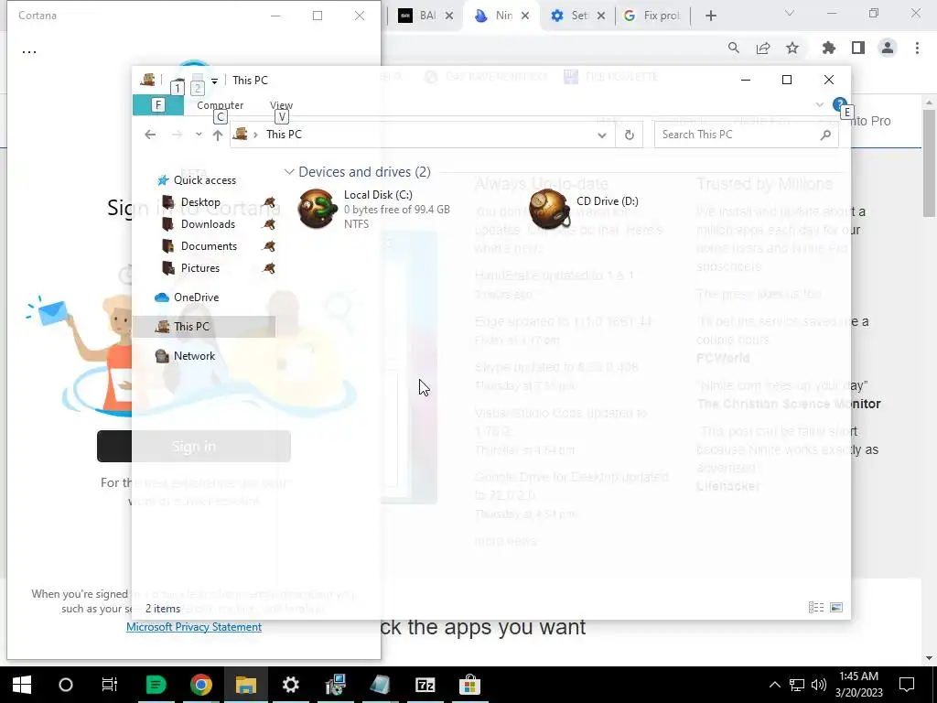Open the notification center
937x703 pixels.
click(907, 685)
